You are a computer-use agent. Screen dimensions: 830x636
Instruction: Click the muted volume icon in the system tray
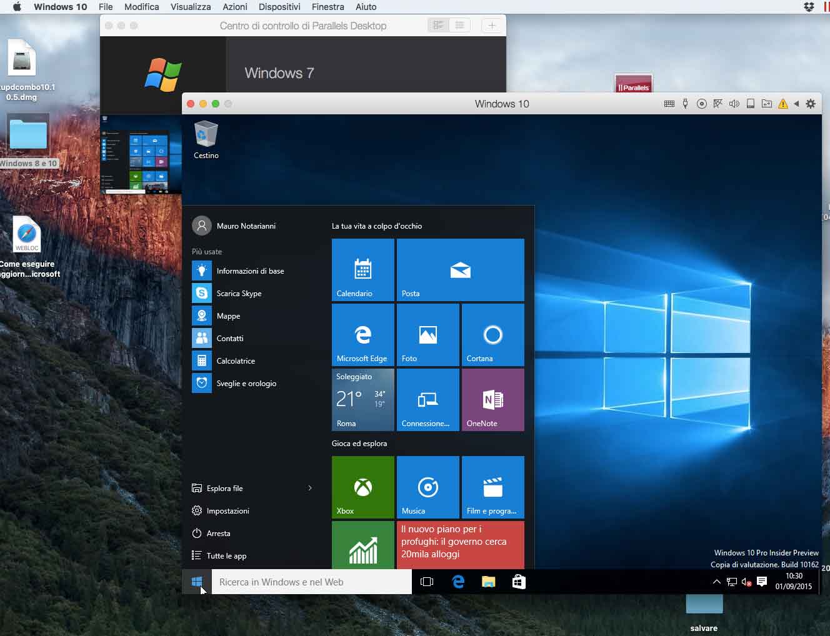click(x=746, y=582)
